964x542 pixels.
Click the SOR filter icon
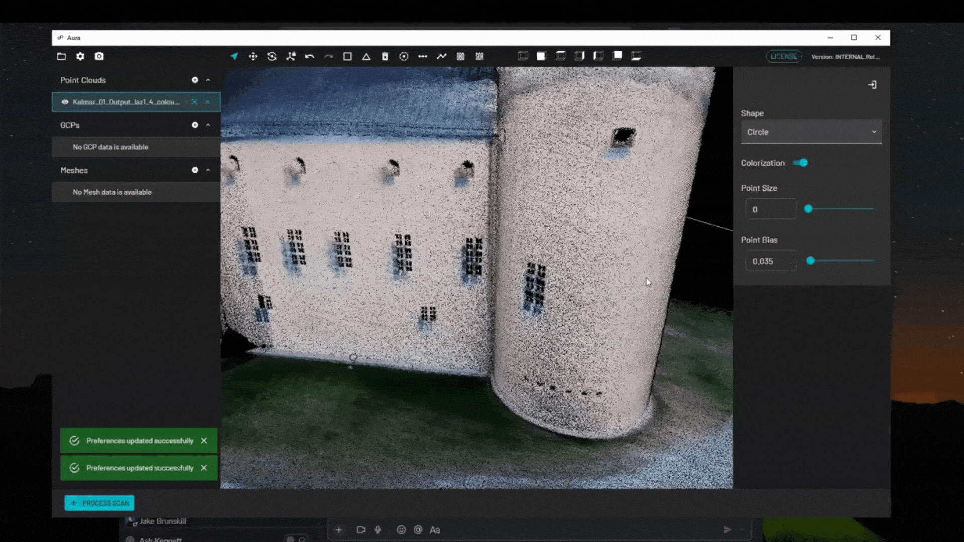tap(479, 56)
